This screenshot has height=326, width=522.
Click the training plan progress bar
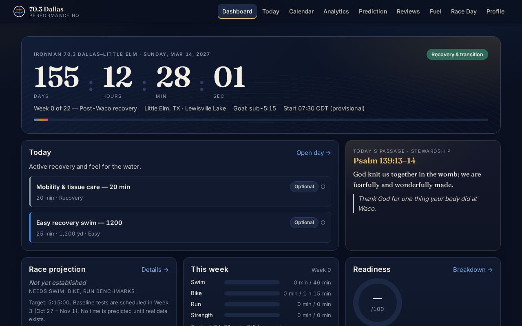(261, 120)
